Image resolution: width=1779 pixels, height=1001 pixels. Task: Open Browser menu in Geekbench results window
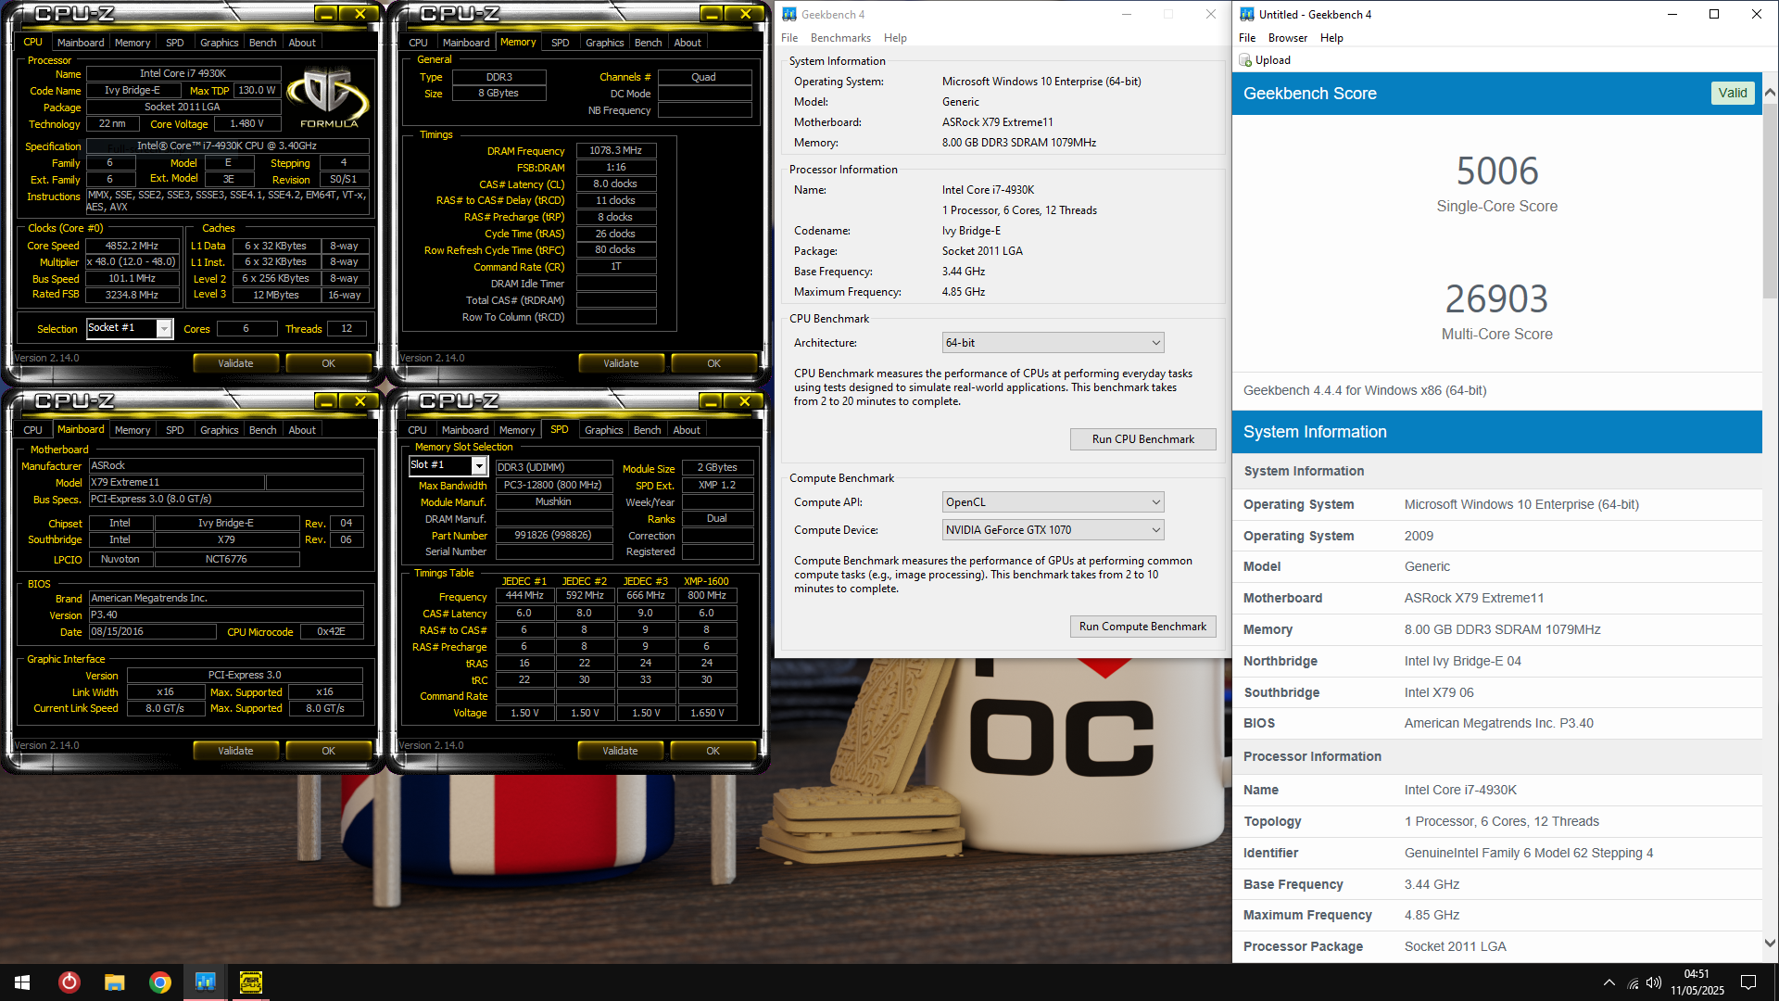tap(1288, 38)
